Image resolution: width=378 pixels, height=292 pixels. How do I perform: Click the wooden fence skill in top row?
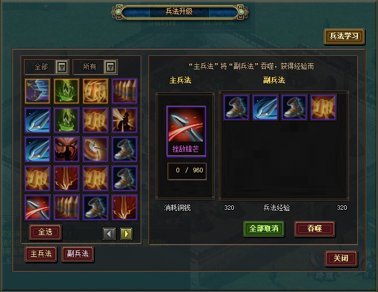coord(125,91)
